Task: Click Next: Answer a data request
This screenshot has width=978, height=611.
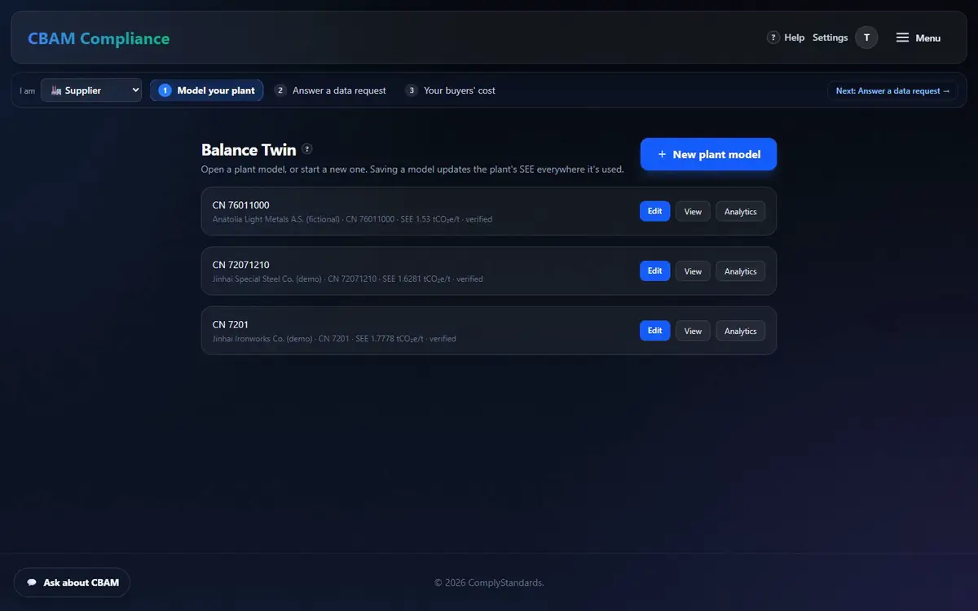Action: coord(893,91)
